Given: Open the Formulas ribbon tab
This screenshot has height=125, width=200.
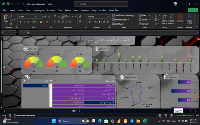Looking at the screenshot, I should (51, 10).
